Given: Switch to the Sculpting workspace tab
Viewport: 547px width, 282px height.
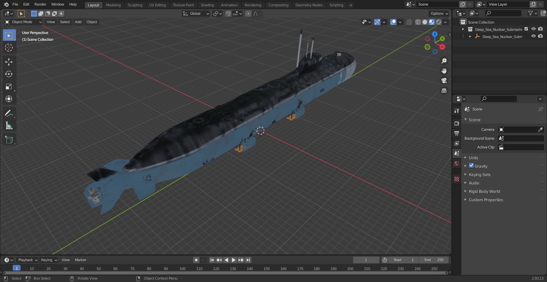Looking at the screenshot, I should 135,5.
